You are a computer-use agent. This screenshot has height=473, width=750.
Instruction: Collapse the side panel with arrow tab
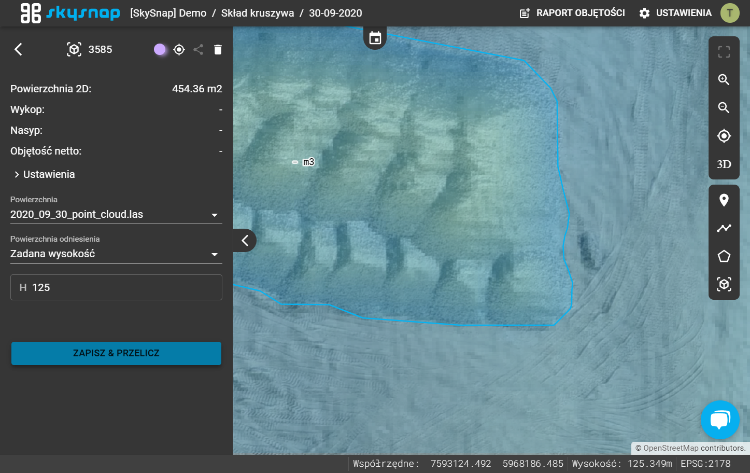click(245, 240)
